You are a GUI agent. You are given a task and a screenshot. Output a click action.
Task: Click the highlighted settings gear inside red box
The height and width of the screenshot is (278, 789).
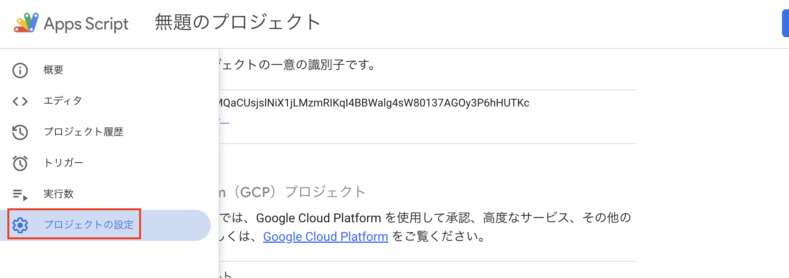pos(21,225)
